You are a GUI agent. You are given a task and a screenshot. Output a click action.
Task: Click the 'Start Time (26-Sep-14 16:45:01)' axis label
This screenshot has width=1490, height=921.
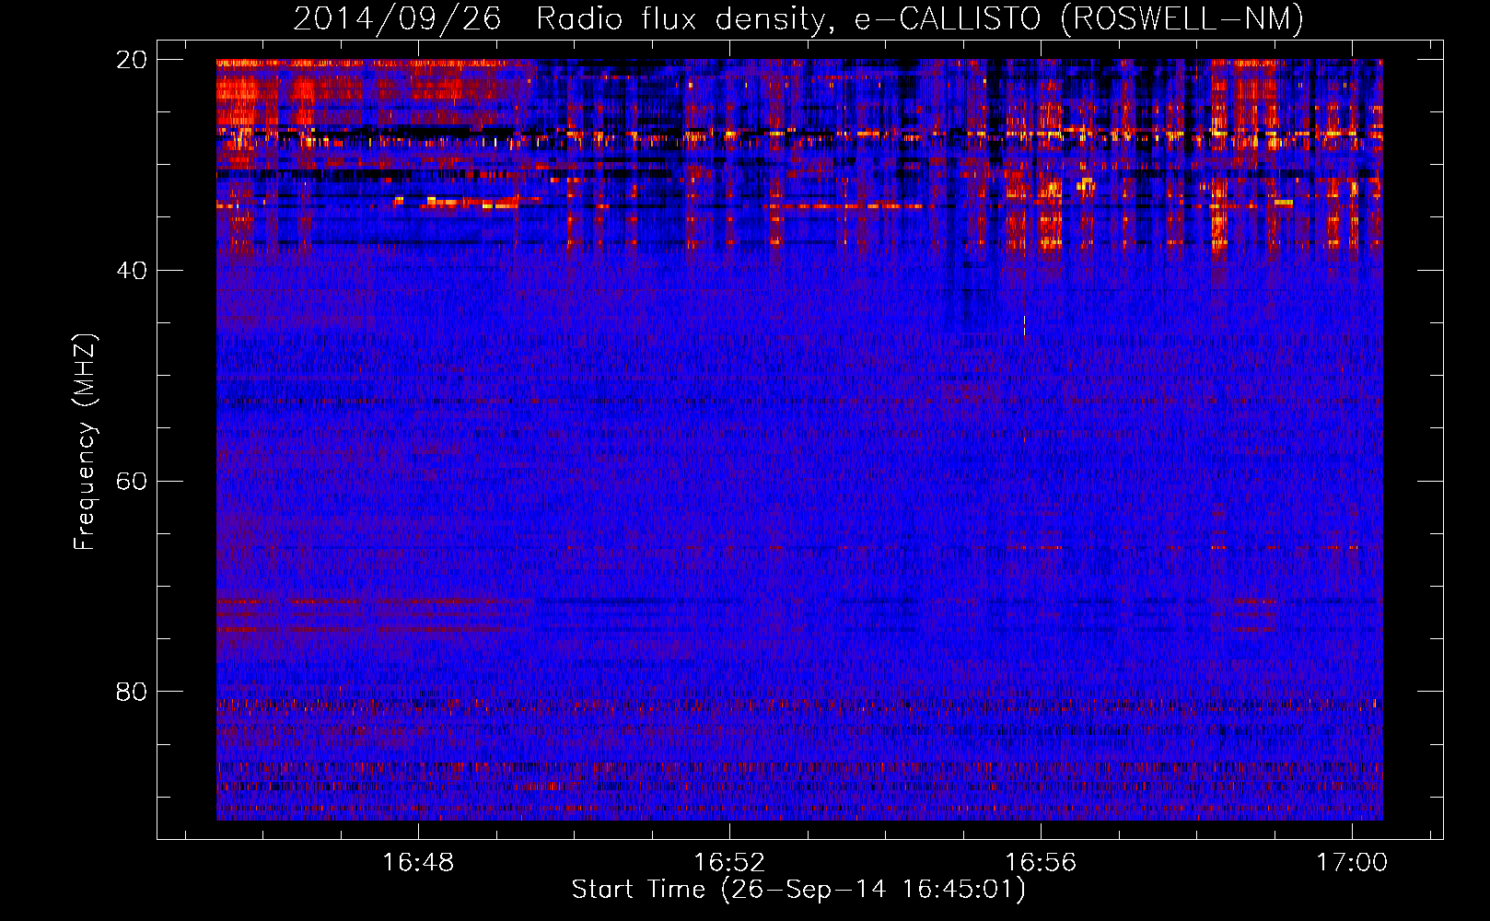tap(798, 890)
